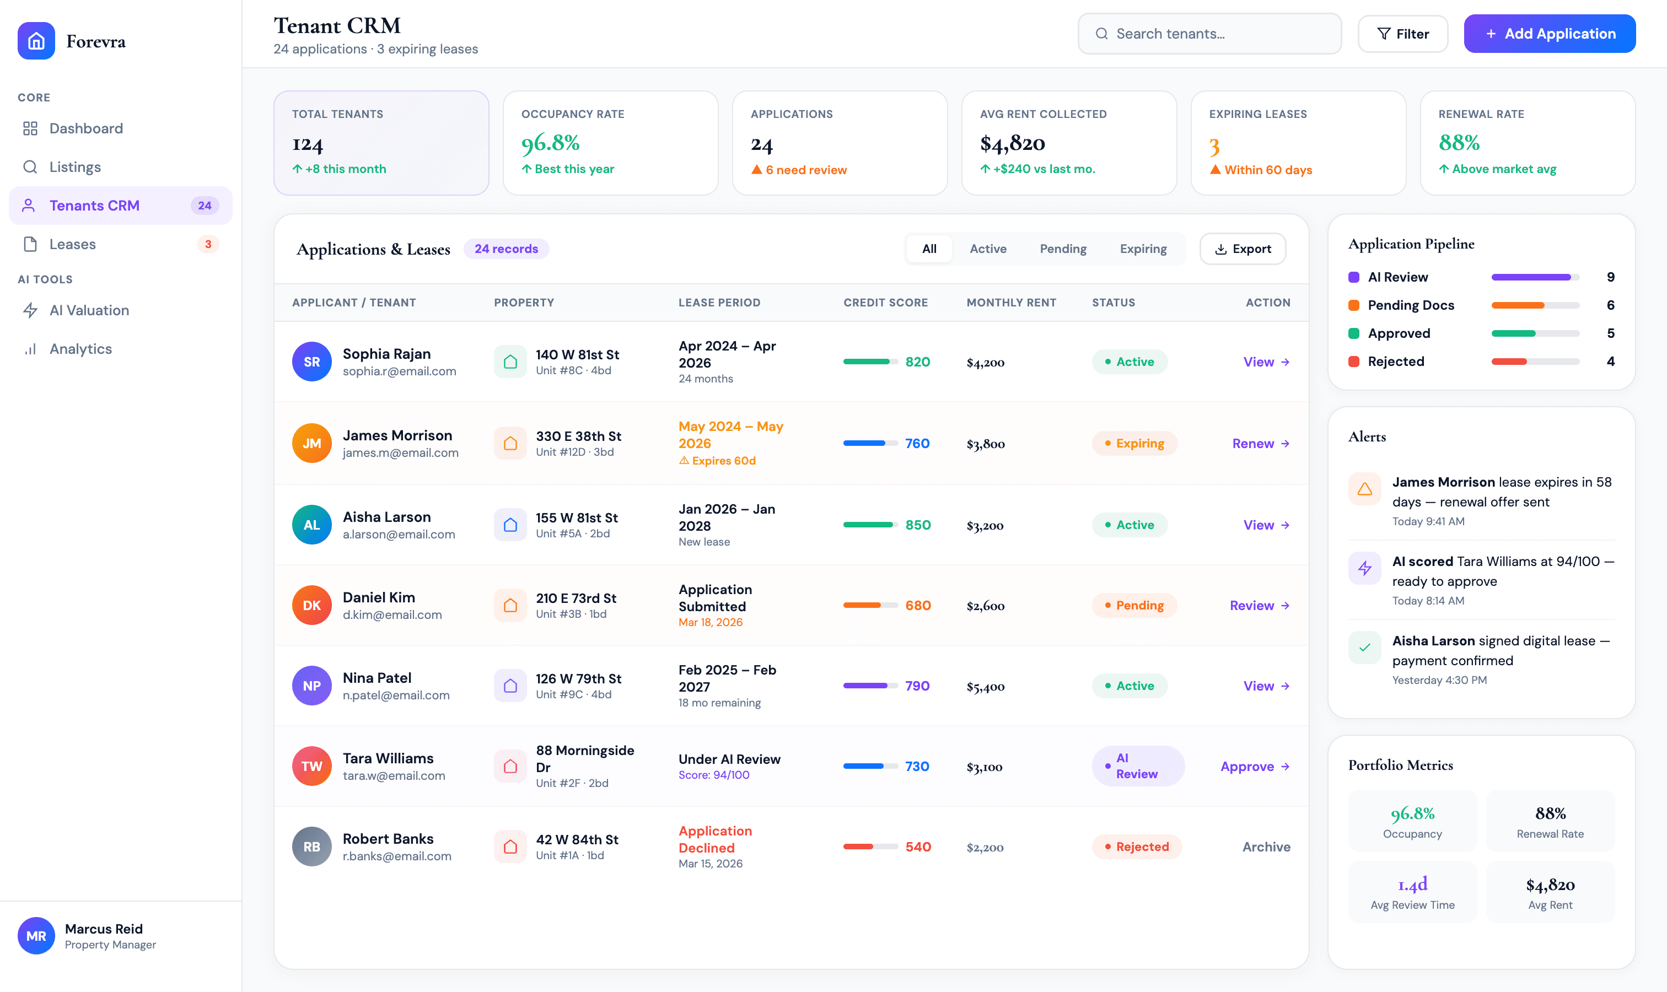Click Daniel Kim's credit score bar
Image resolution: width=1667 pixels, height=992 pixels.
coord(869,605)
